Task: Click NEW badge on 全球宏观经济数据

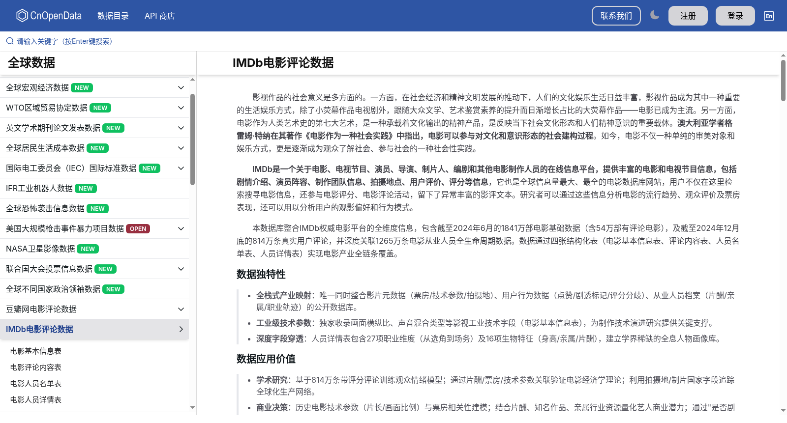Action: 82,88
